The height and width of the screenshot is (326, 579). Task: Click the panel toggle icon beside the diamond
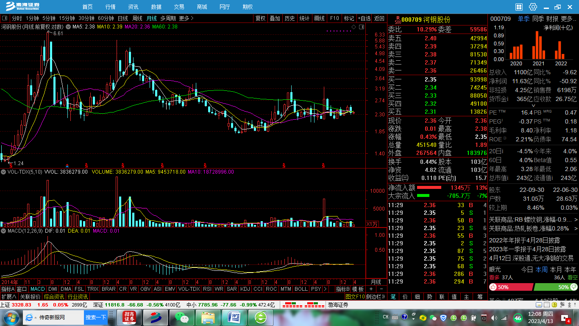362,27
